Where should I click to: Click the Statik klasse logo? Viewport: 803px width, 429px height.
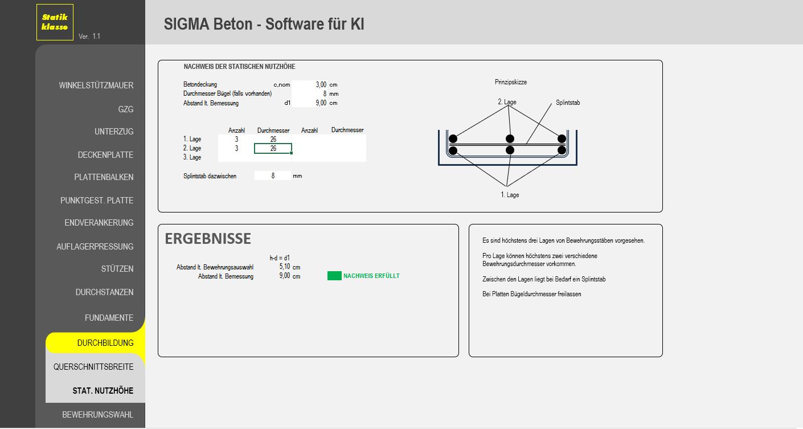click(55, 22)
